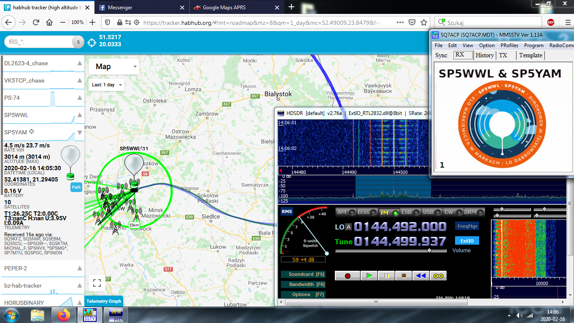574x323 pixels.
Task: Select LSB demodulation mode
Action: (410, 212)
